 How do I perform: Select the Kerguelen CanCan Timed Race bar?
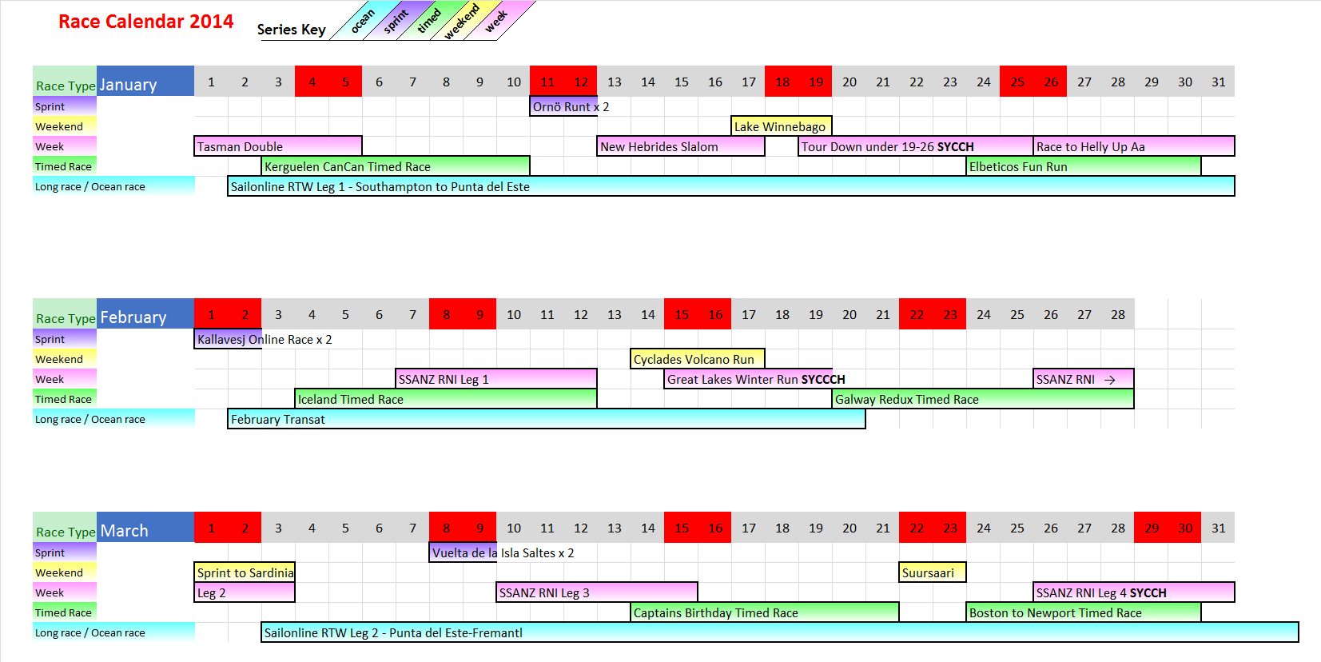coord(395,166)
